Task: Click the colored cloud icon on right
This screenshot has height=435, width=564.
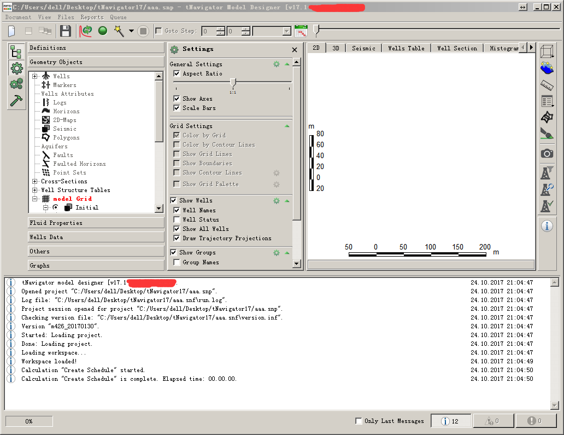Action: point(547,68)
